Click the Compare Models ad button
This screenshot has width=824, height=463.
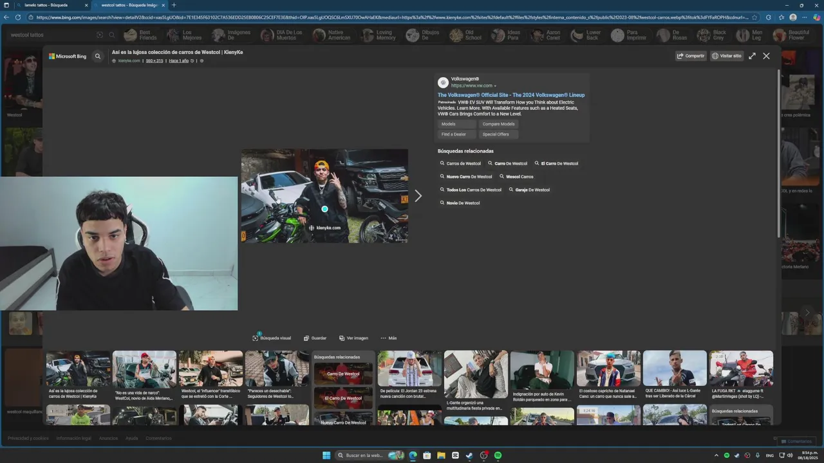pos(498,124)
